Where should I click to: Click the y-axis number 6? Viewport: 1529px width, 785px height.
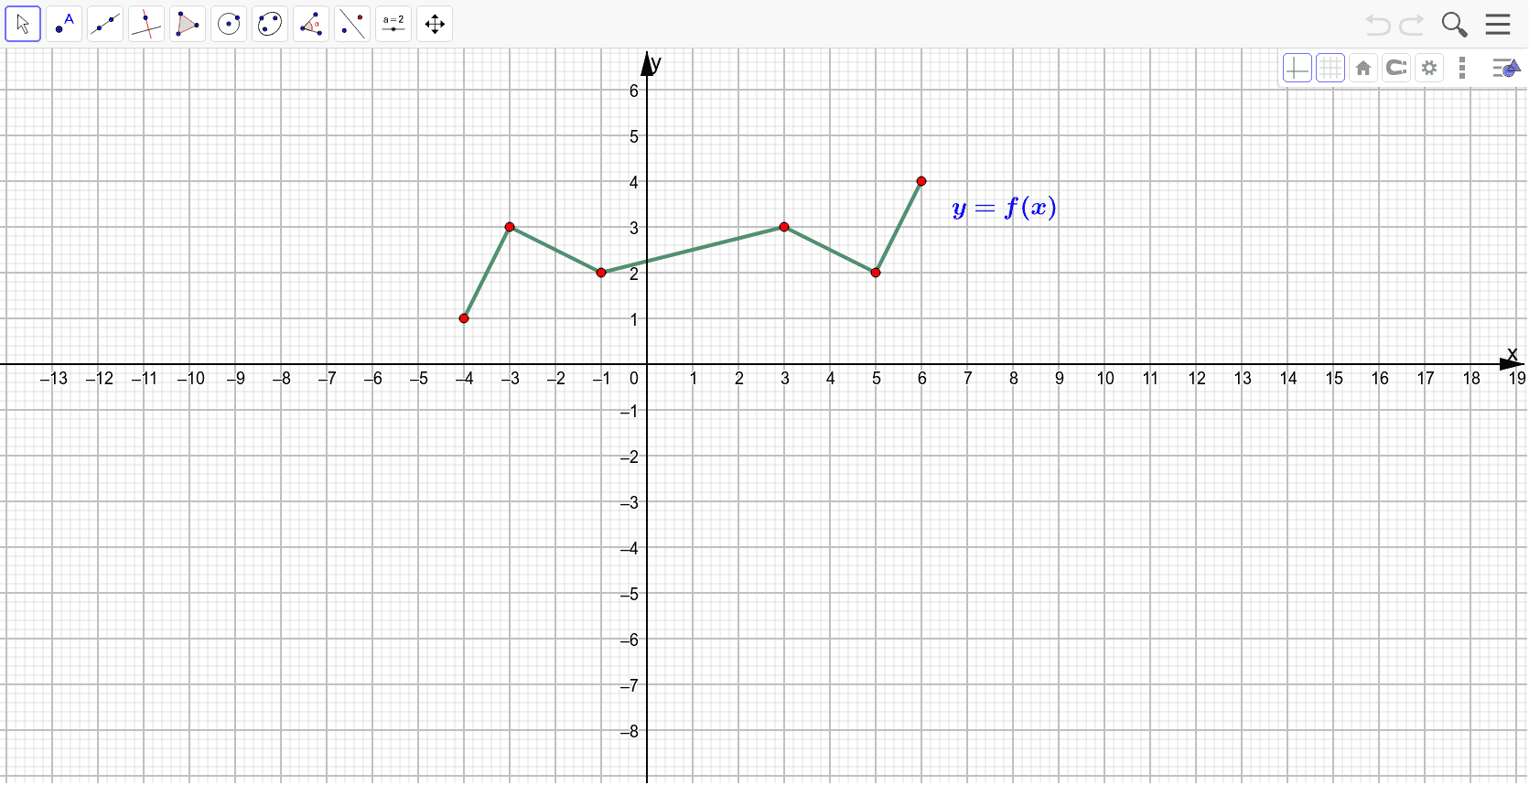pos(634,91)
